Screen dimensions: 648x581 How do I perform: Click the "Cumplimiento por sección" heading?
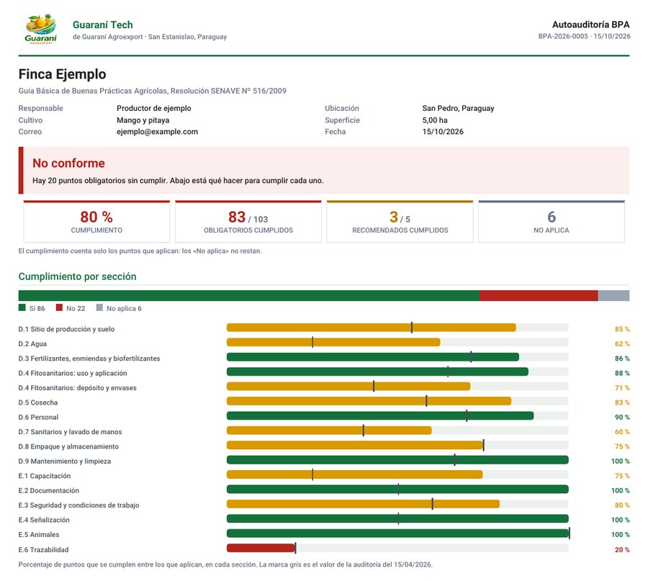(x=77, y=276)
